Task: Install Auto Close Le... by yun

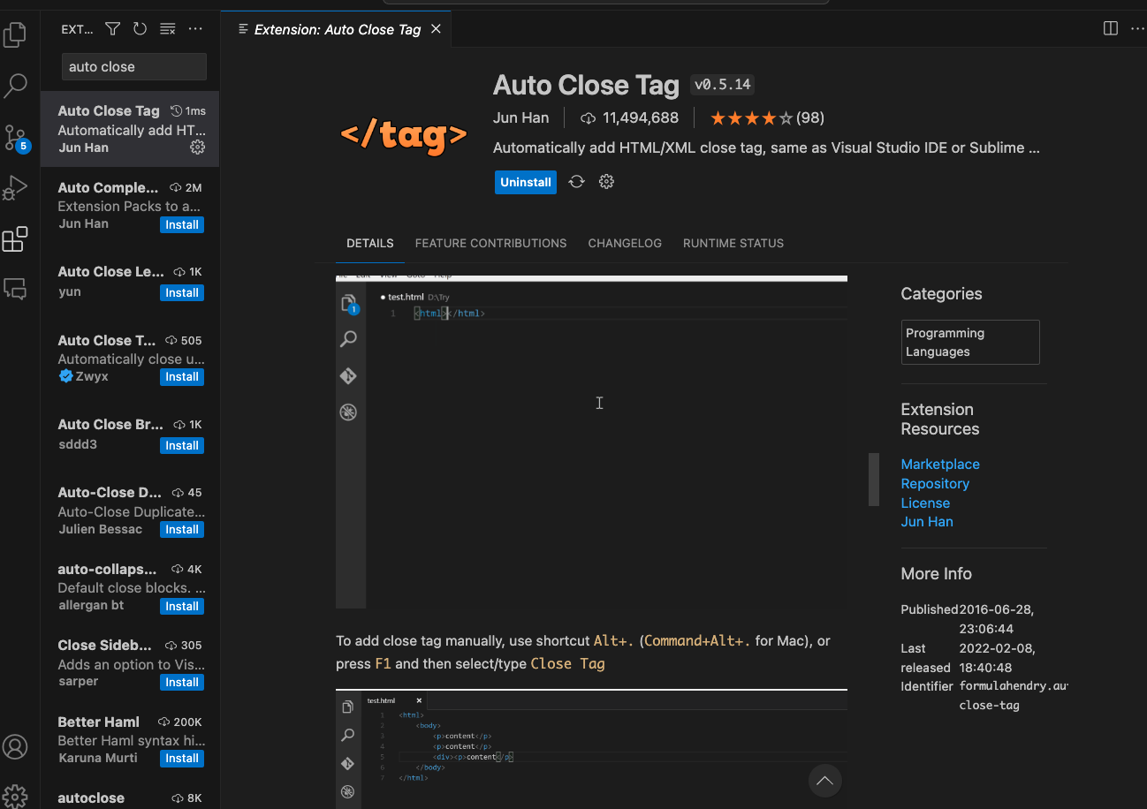Action: (182, 292)
